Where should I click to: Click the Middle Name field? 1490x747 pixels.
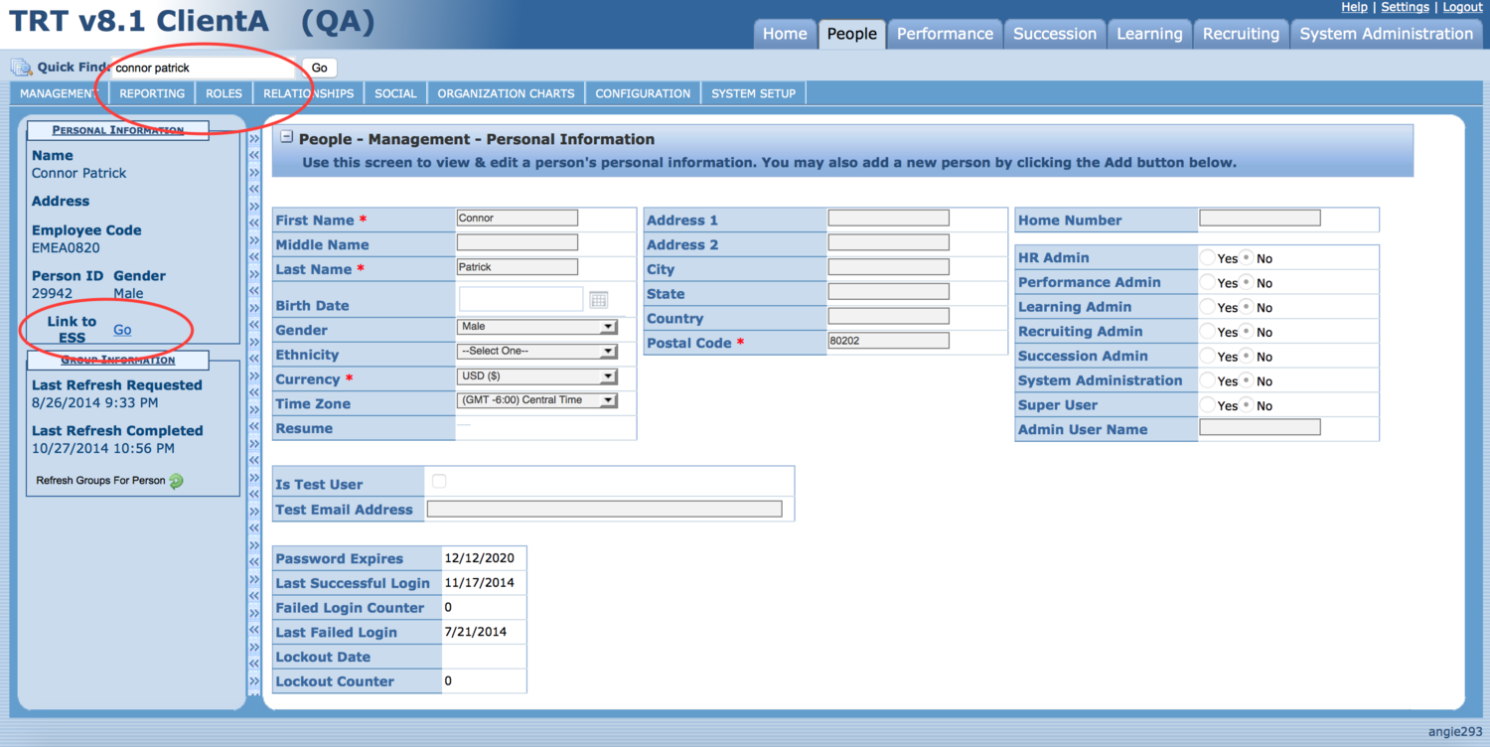[517, 242]
